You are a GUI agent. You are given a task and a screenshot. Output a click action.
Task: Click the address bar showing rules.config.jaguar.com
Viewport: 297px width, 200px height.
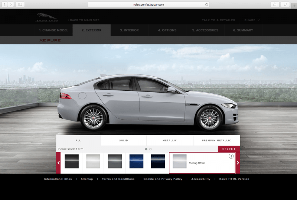click(148, 4)
